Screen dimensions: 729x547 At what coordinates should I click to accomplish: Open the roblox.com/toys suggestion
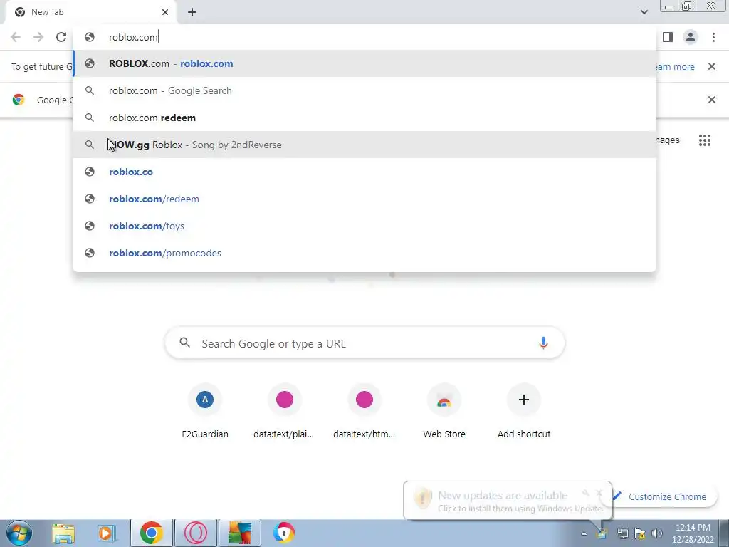(365, 226)
